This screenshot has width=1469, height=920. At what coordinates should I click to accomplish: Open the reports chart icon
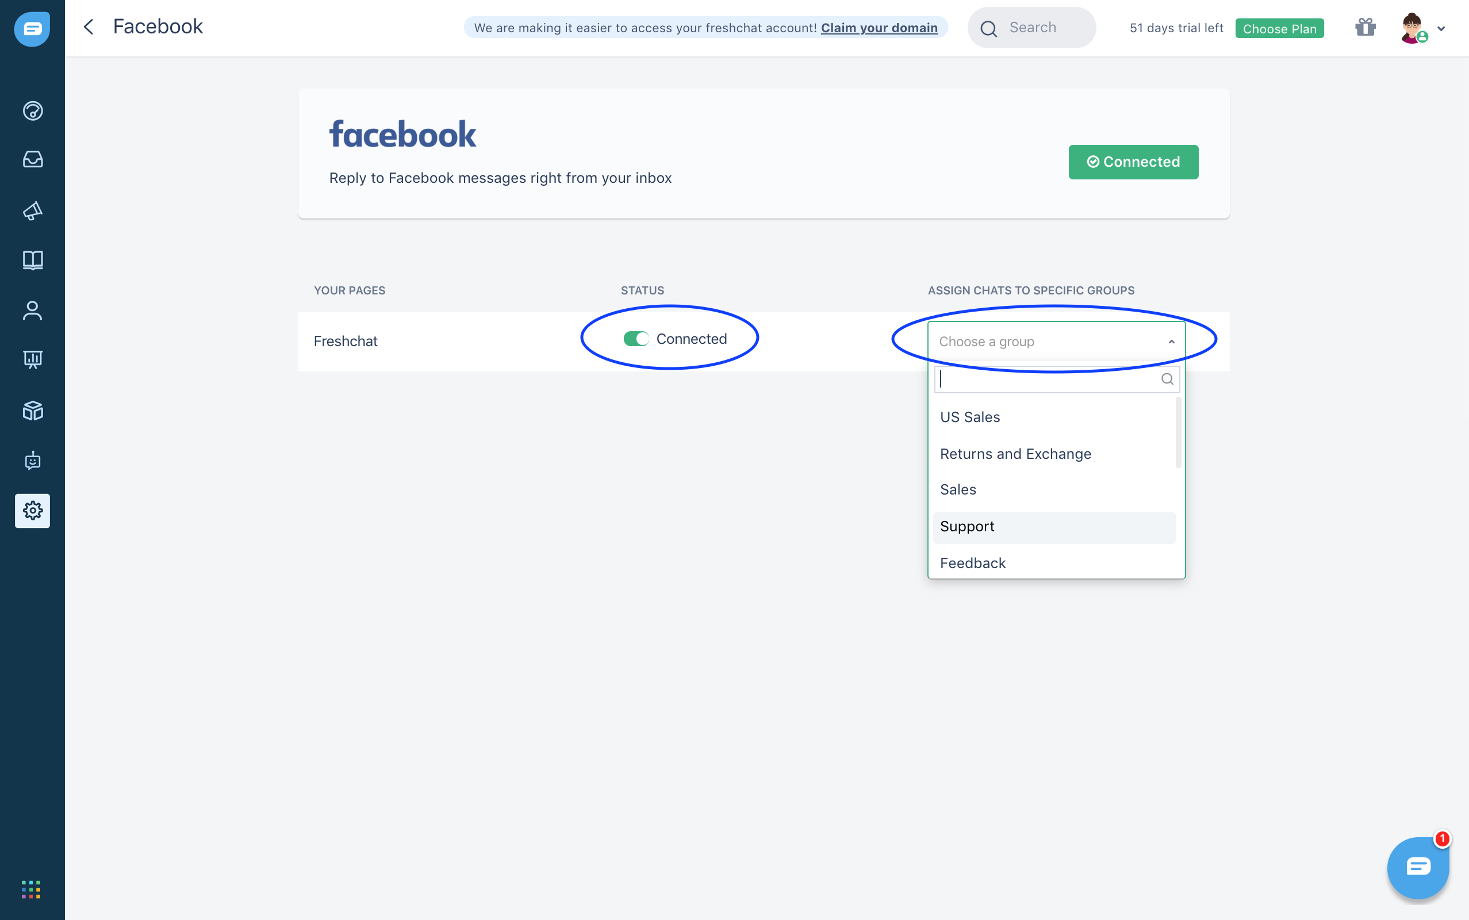[x=33, y=359]
